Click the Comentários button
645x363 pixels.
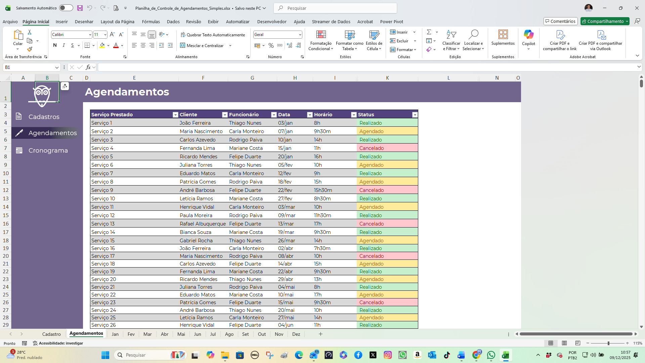560,21
